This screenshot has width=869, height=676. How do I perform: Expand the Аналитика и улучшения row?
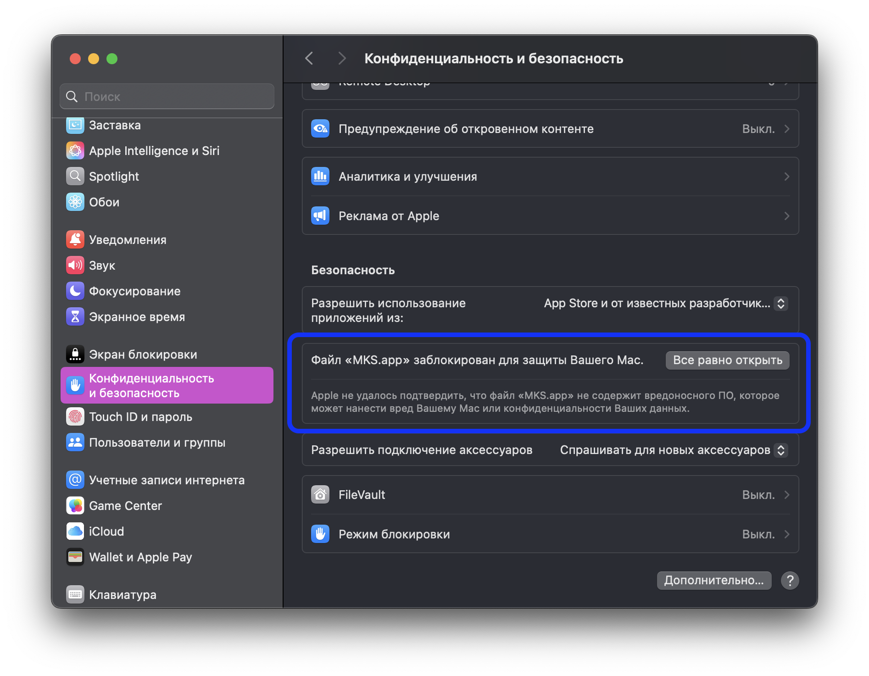click(x=550, y=177)
